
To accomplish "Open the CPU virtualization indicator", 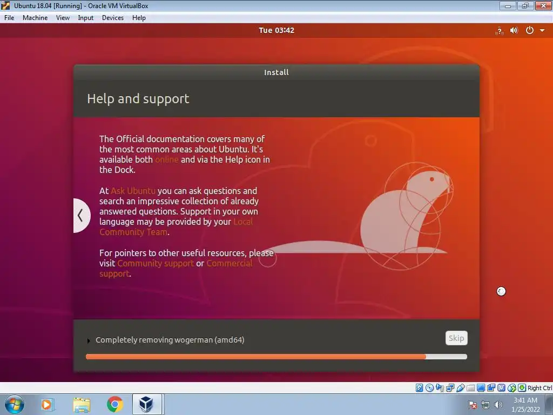I will pos(501,388).
